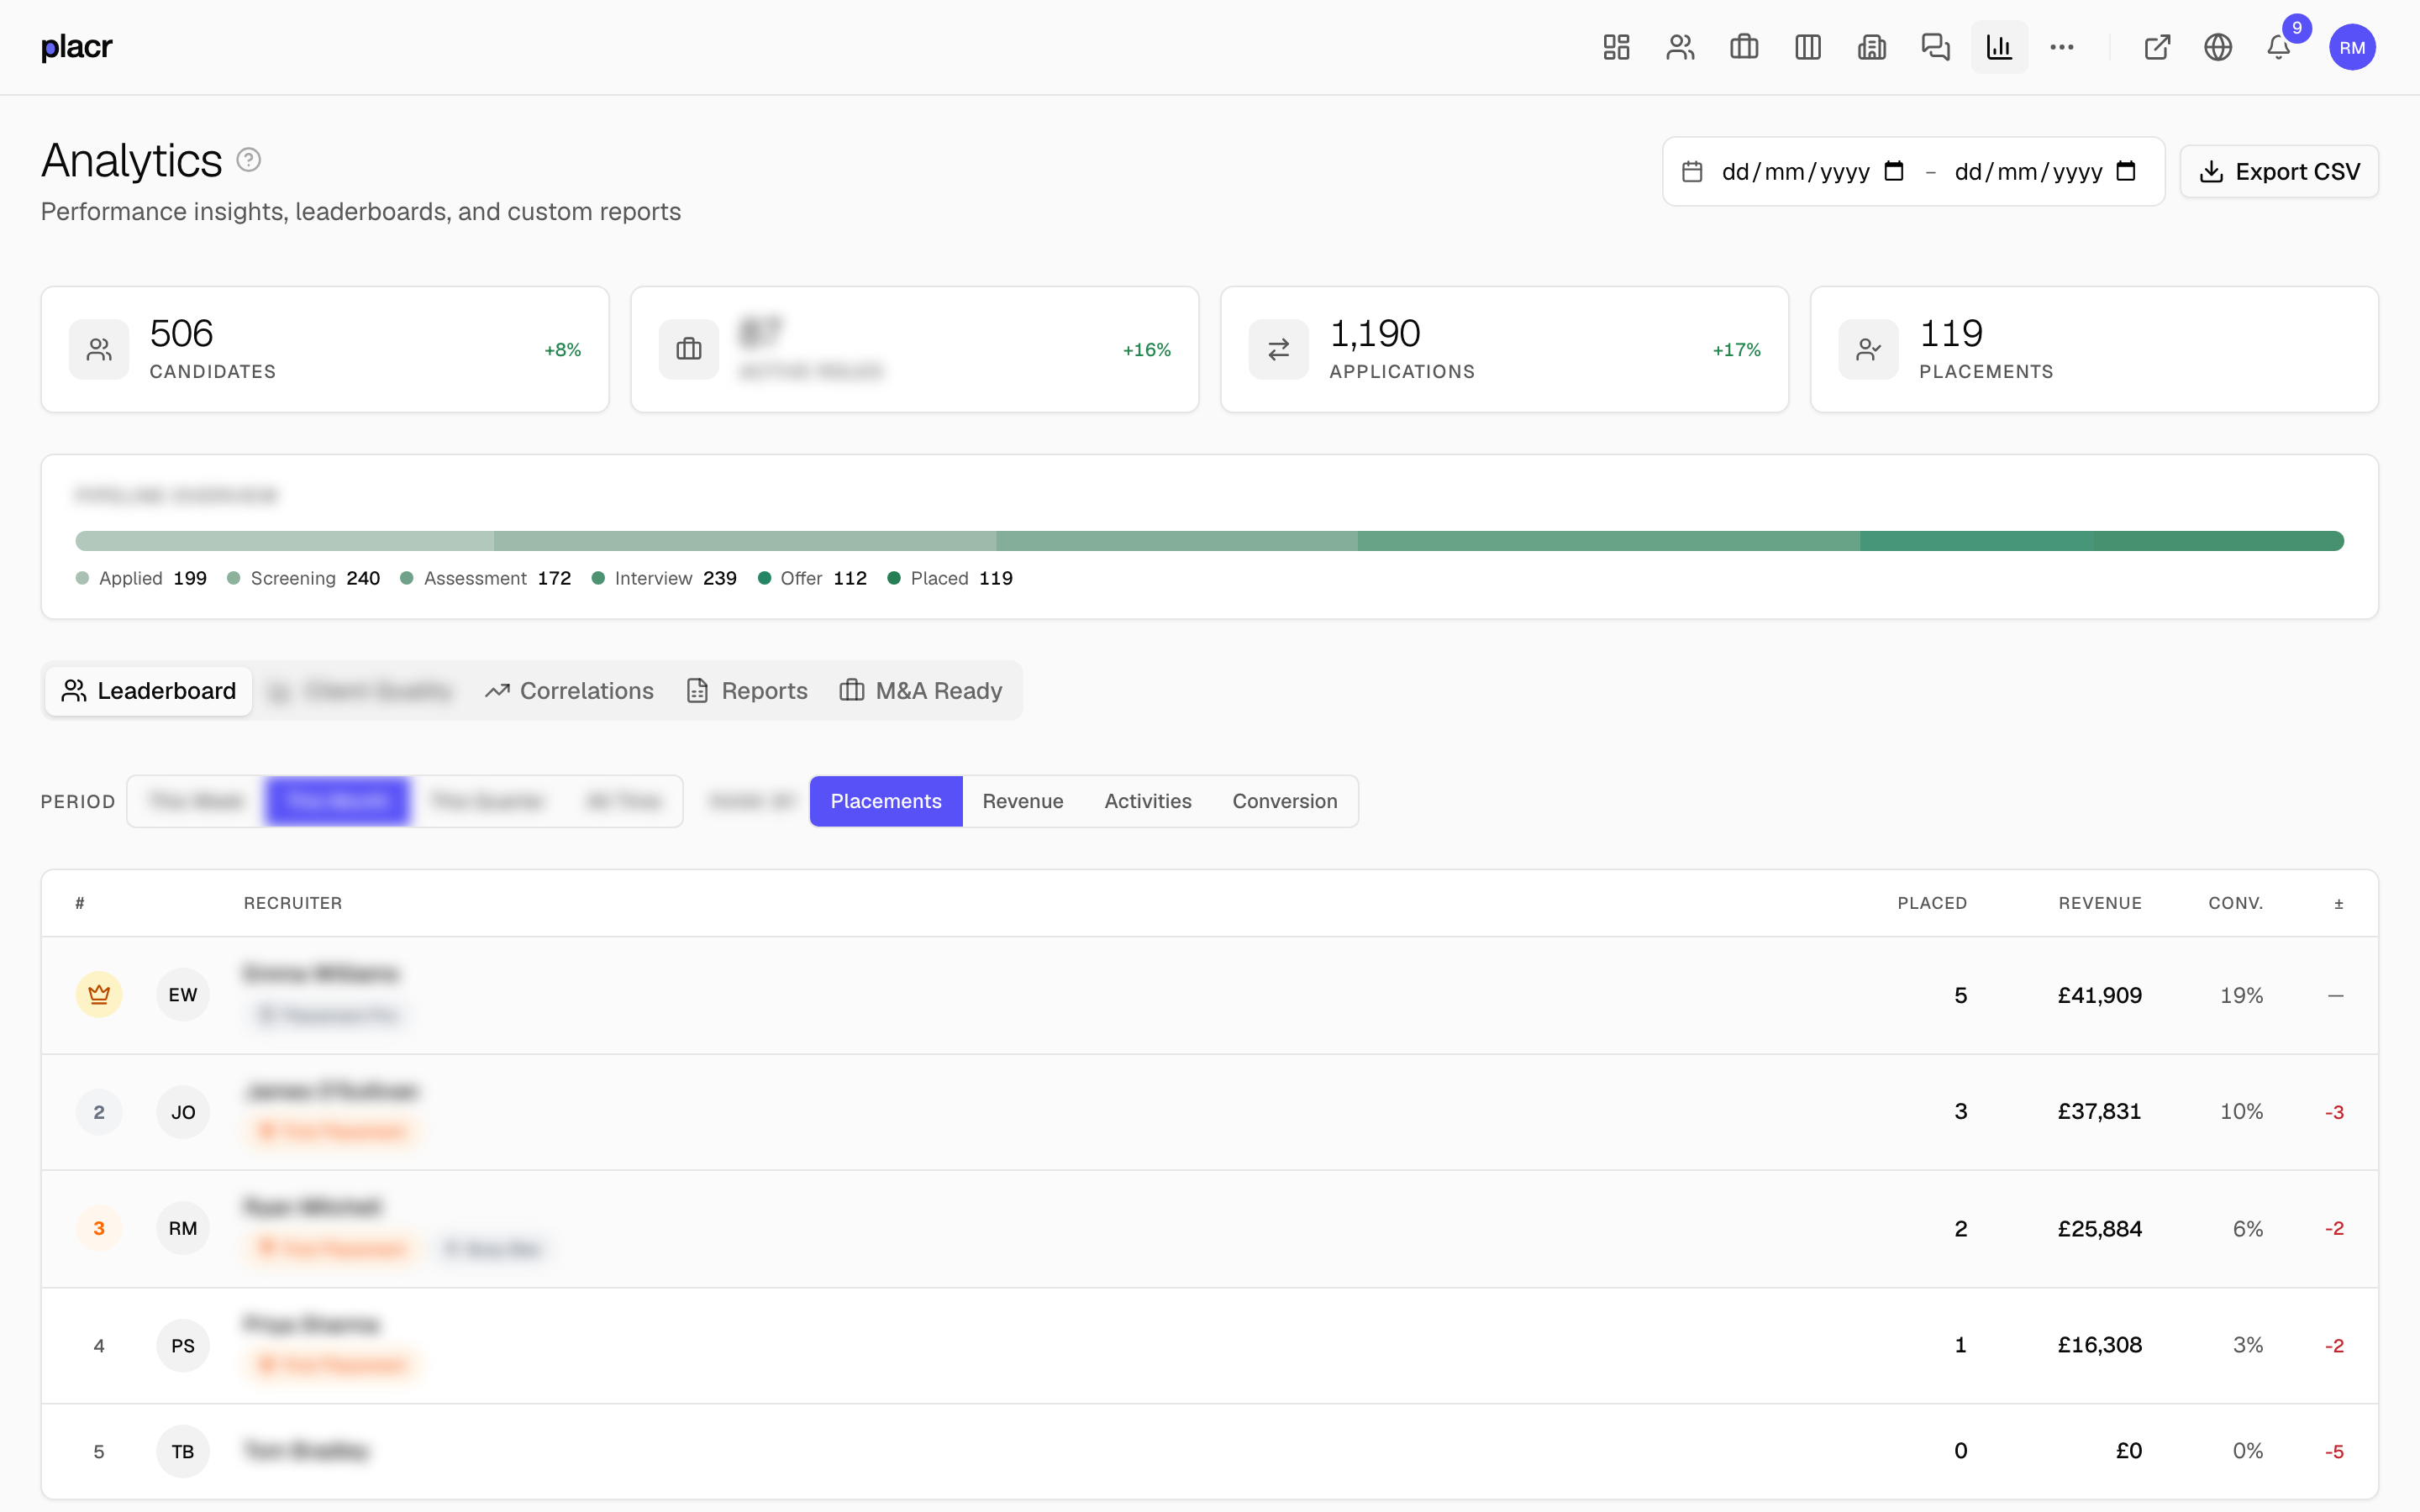
Task: Open the ellipsis overflow menu
Action: (x=2062, y=47)
